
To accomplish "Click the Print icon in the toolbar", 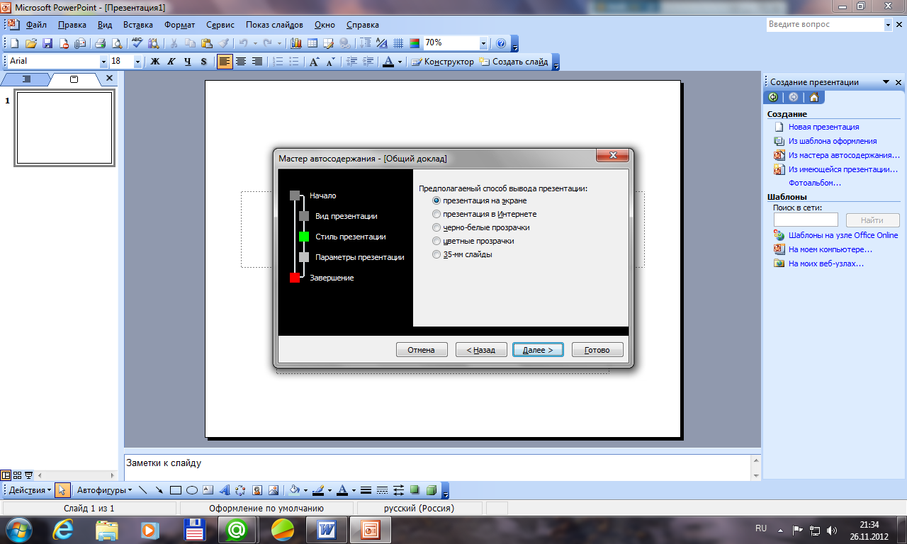I will [x=101, y=43].
